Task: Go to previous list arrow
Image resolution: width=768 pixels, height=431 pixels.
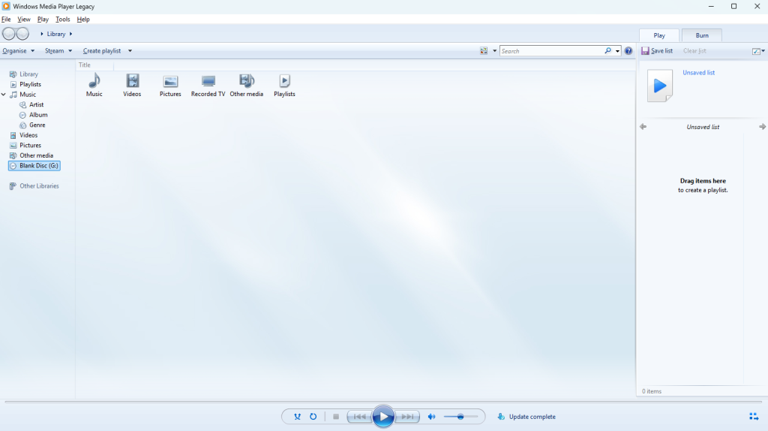Action: point(643,126)
